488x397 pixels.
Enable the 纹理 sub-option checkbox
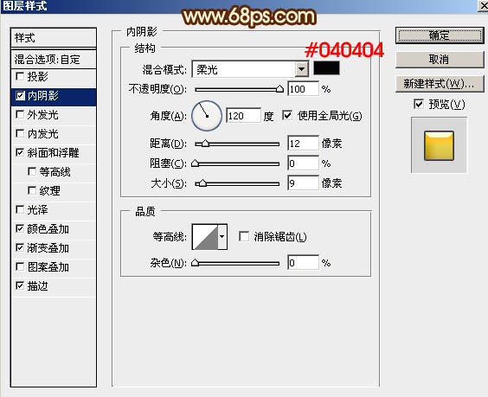coord(32,190)
